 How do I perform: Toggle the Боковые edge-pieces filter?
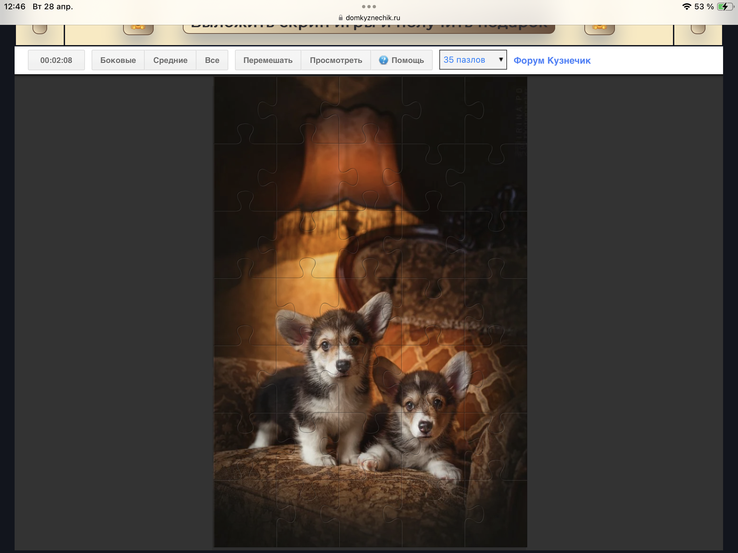tap(118, 60)
